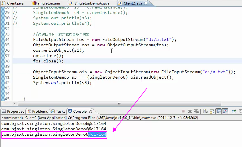Click second console output line

[x=54, y=129]
